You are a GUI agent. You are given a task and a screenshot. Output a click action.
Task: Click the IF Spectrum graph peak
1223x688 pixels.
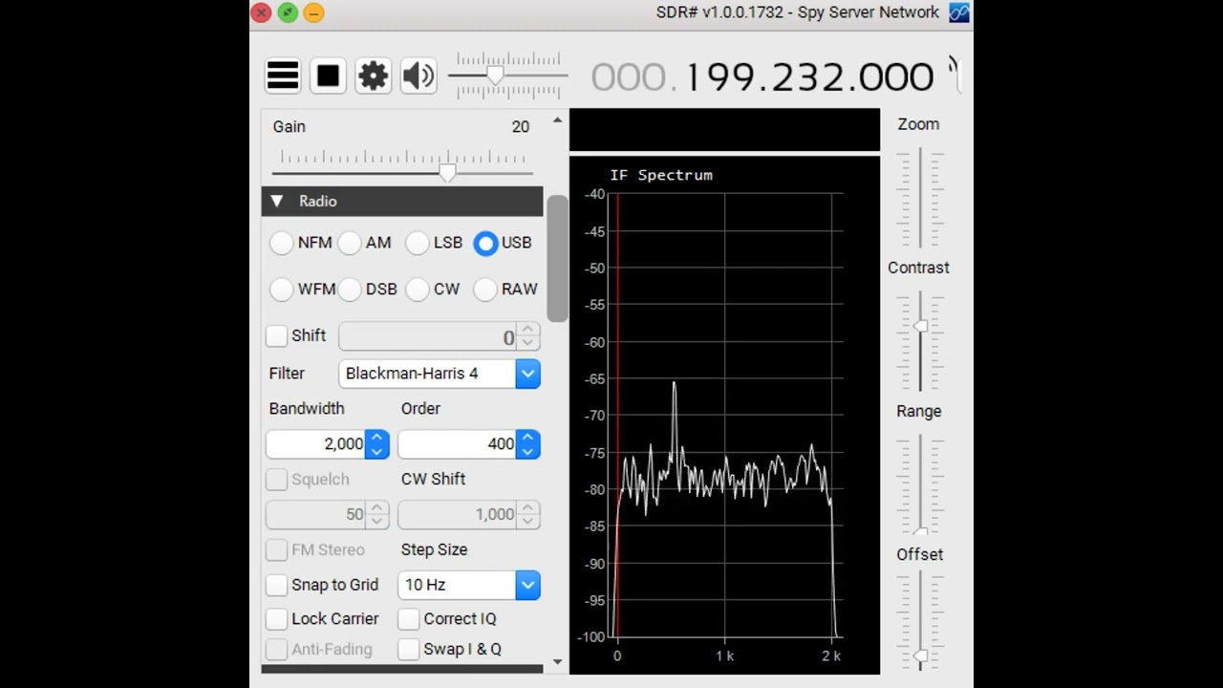click(675, 384)
